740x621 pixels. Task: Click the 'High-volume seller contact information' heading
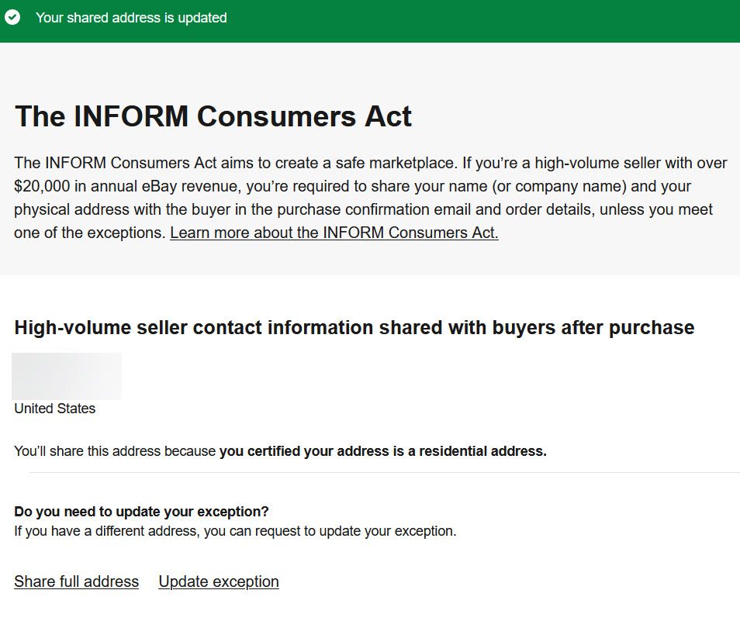pyautogui.click(x=354, y=327)
